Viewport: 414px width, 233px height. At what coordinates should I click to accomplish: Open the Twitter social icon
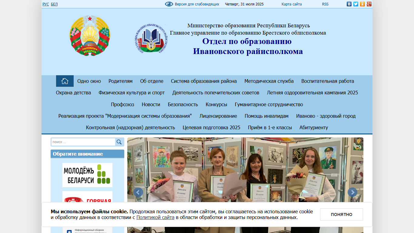(356, 4)
